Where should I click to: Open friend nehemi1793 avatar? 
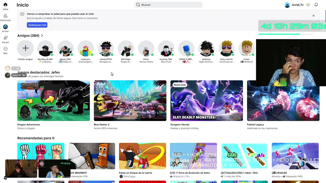(x=106, y=48)
